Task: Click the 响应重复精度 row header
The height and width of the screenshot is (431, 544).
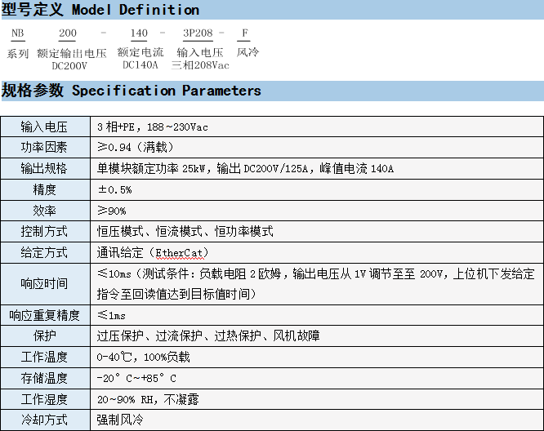Action: pyautogui.click(x=44, y=315)
